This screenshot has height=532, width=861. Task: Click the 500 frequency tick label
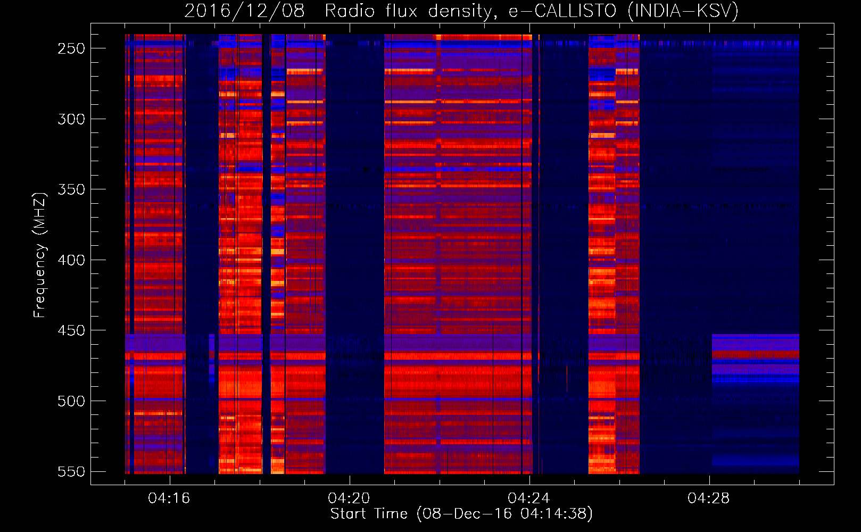click(71, 401)
